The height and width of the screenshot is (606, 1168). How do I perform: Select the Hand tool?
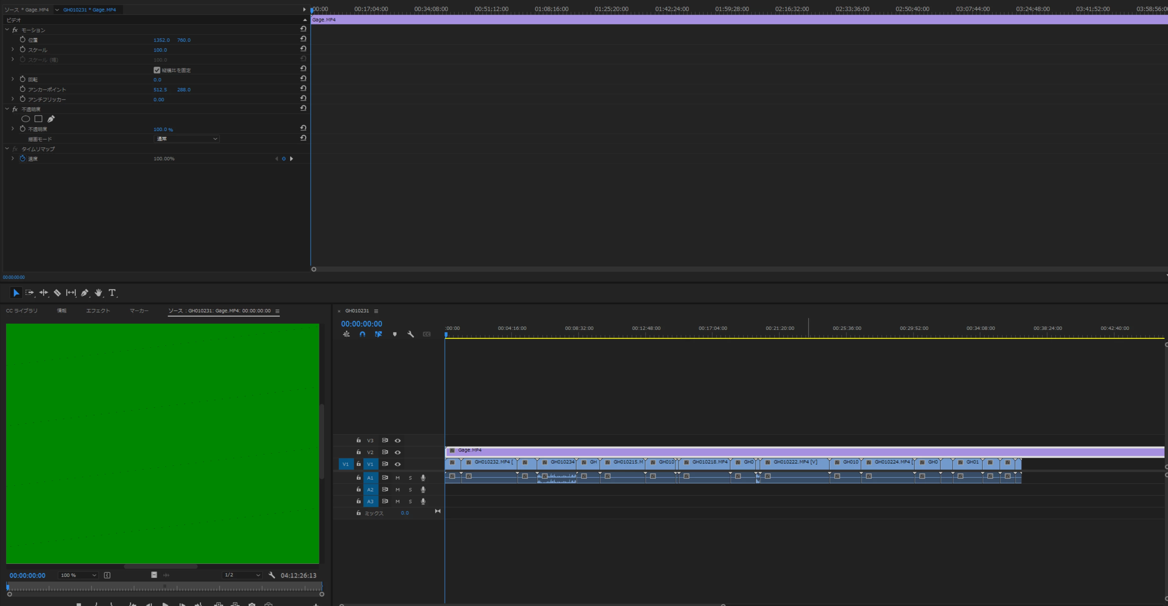[x=98, y=293]
